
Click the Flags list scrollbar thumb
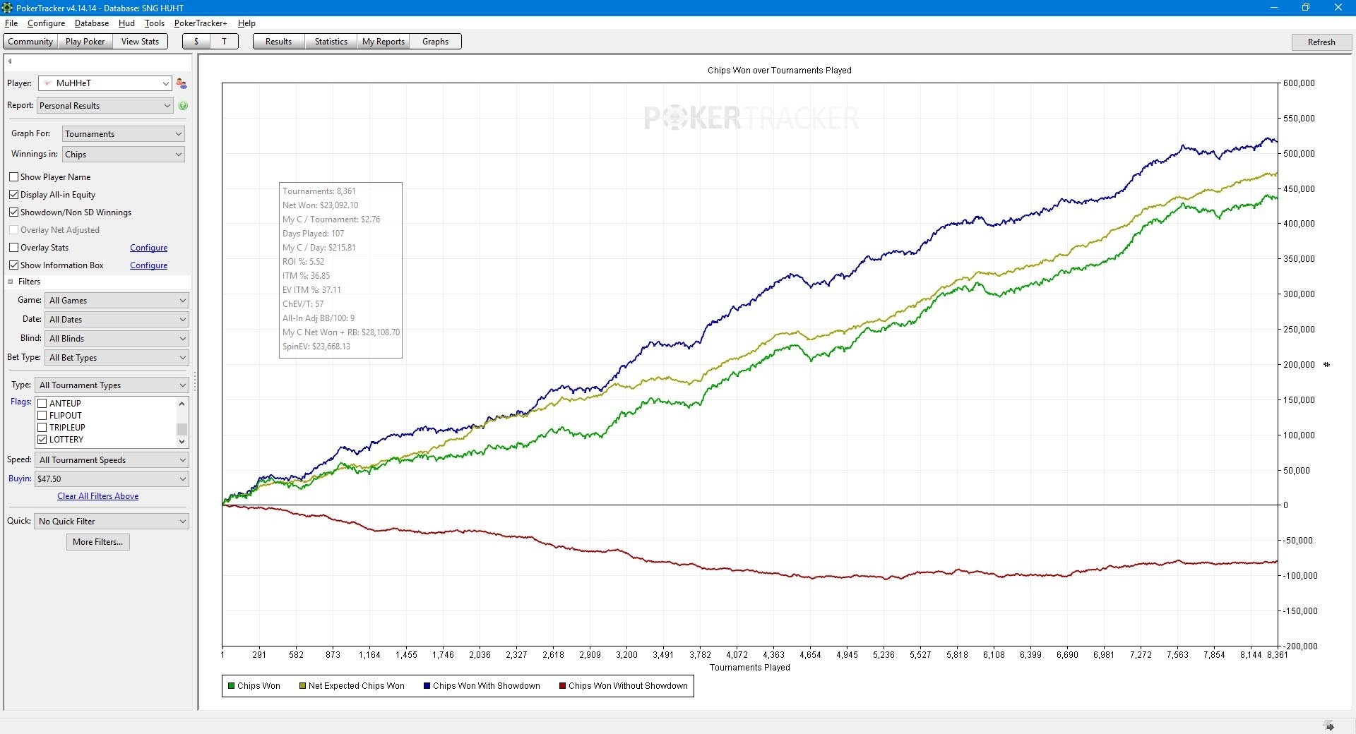[182, 429]
